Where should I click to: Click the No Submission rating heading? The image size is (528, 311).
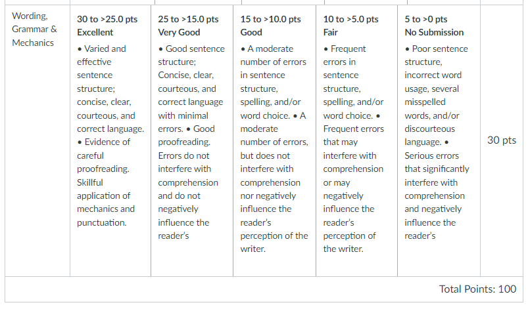click(434, 32)
